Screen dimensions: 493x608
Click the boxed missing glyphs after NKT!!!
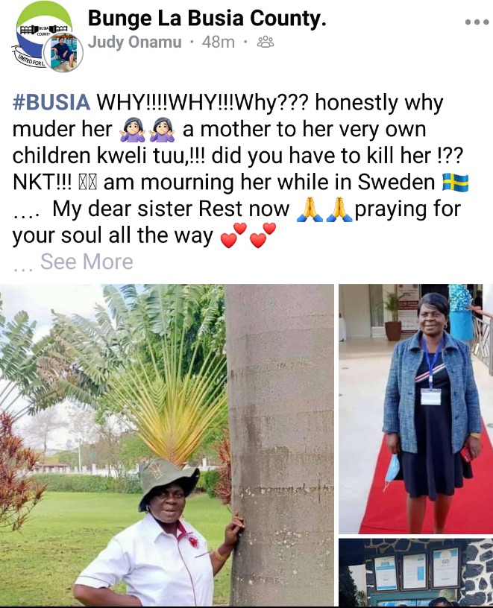(x=87, y=183)
